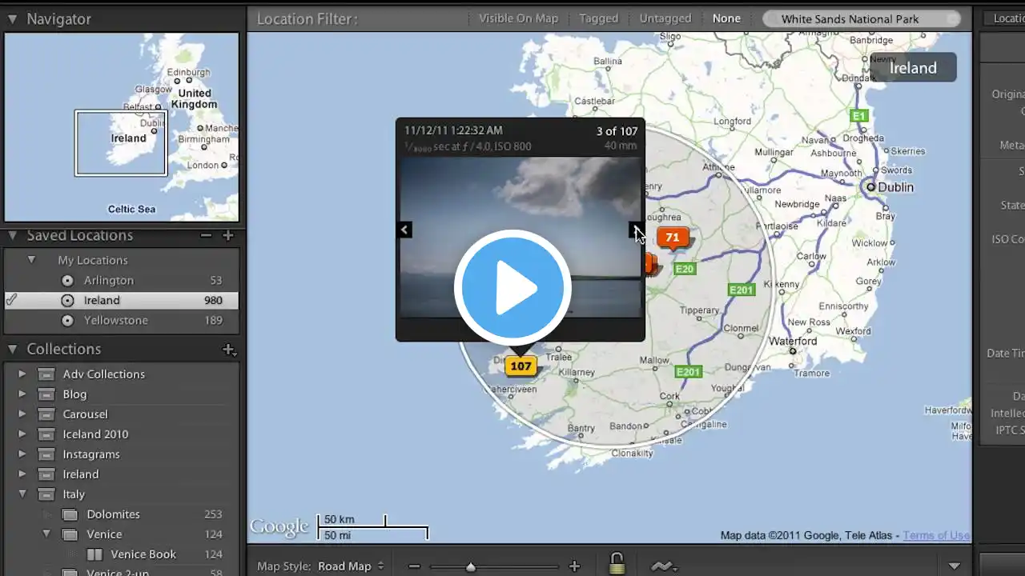Select the Untagged location filter
1025x576 pixels.
click(x=665, y=18)
